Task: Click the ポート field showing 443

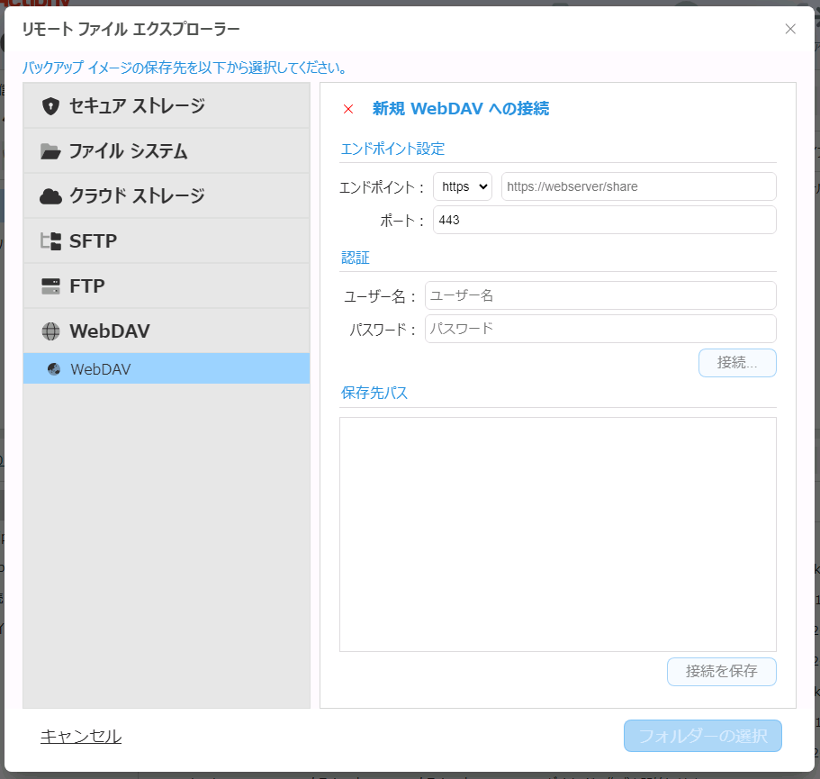Action: pos(604,220)
